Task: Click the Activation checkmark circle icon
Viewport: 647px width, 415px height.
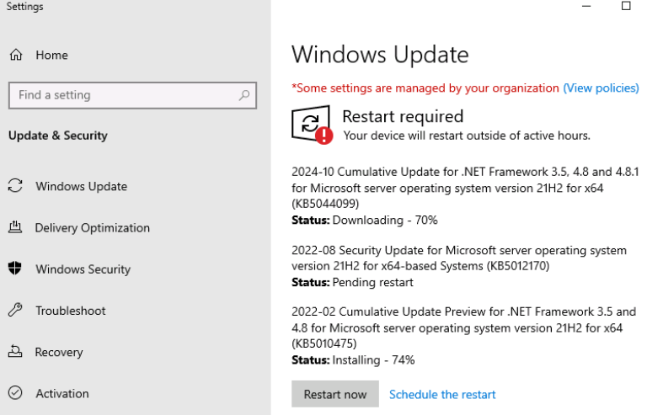Action: click(x=15, y=393)
